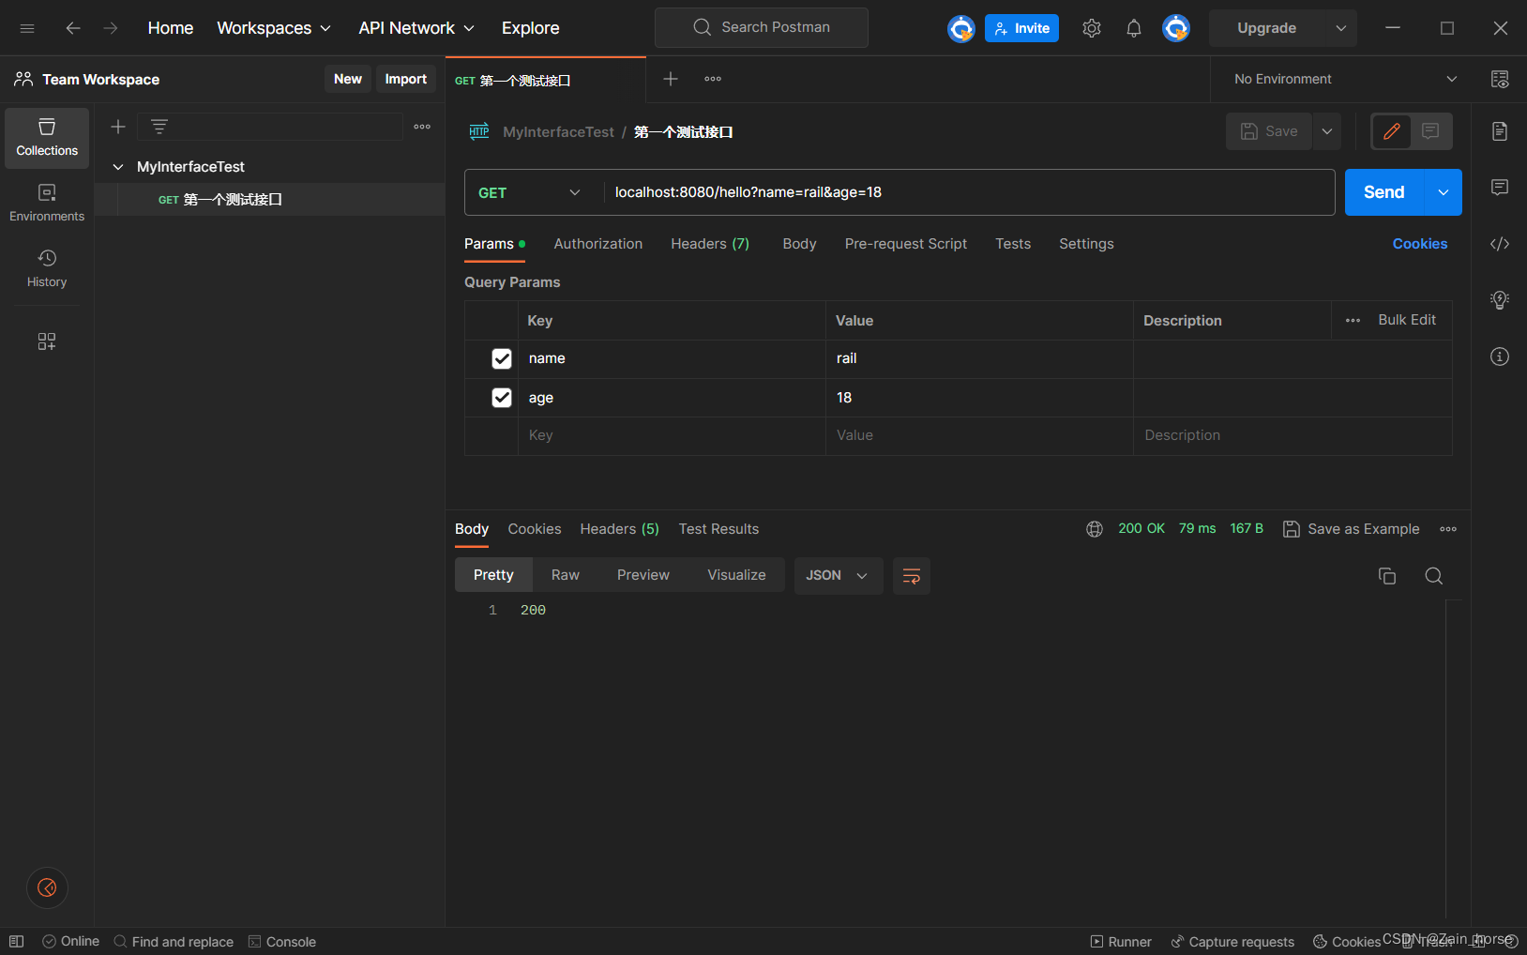Screen dimensions: 1527x955
Task: Open the History sidebar panel
Action: [47, 269]
